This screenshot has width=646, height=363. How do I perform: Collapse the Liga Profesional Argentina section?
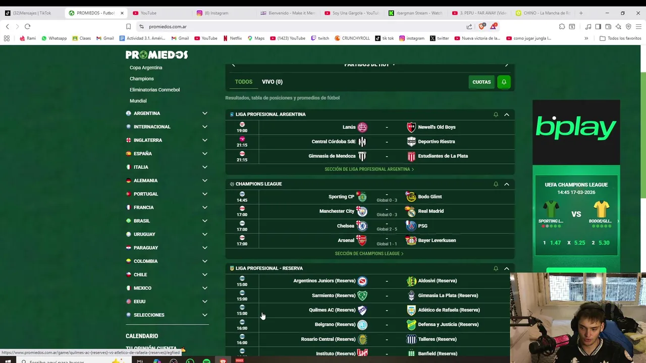click(507, 114)
